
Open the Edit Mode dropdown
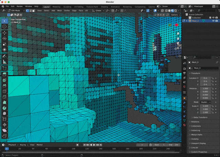(x=16, y=11)
